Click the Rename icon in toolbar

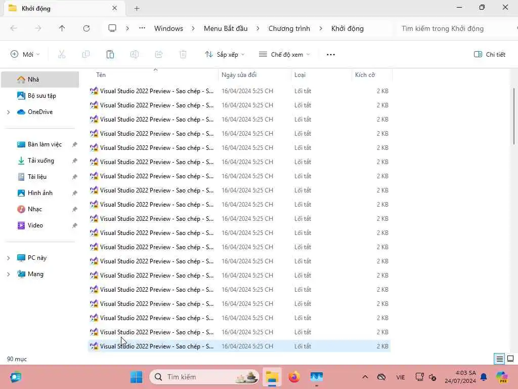[135, 54]
